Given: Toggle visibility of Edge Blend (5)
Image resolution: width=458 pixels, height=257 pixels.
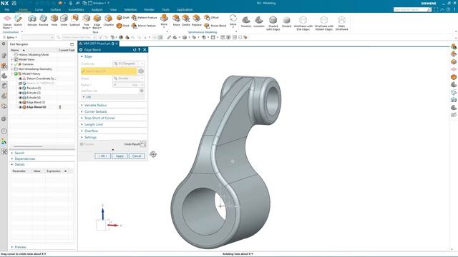Looking at the screenshot, I should [x=21, y=102].
